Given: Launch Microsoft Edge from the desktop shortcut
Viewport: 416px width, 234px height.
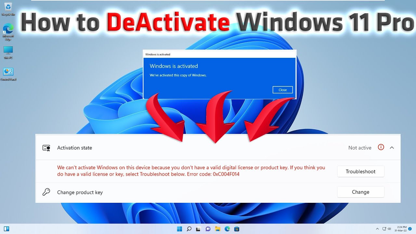Looking at the screenshot, I should point(8,29).
